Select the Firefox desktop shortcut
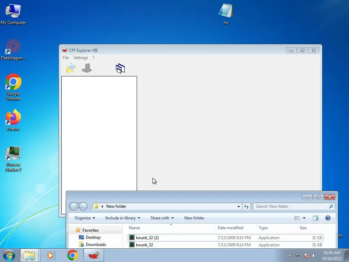This screenshot has width=349, height=262. click(13, 120)
